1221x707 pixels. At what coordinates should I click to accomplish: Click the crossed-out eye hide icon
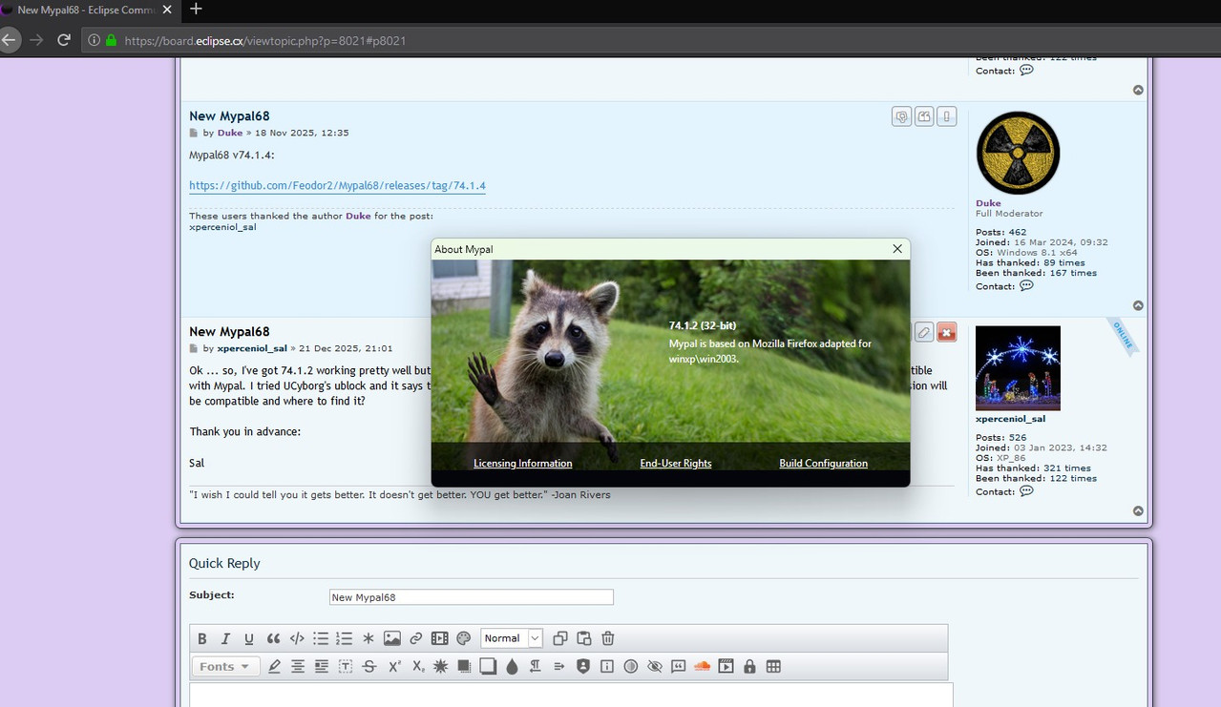655,666
